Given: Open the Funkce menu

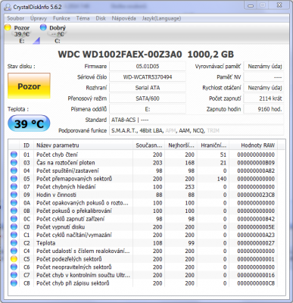Looking at the screenshot, I should point(61,18).
